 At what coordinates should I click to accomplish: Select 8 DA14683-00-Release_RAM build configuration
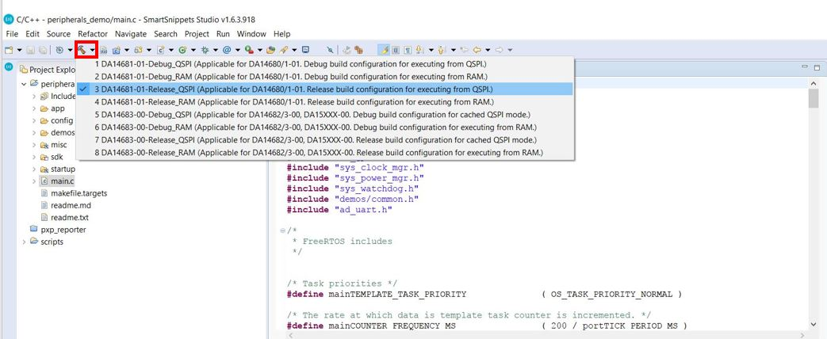pyautogui.click(x=325, y=152)
